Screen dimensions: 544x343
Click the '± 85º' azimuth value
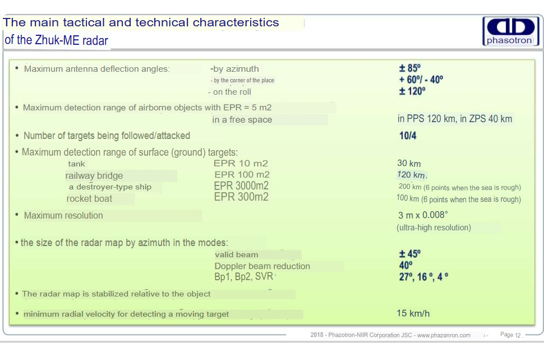coord(410,68)
